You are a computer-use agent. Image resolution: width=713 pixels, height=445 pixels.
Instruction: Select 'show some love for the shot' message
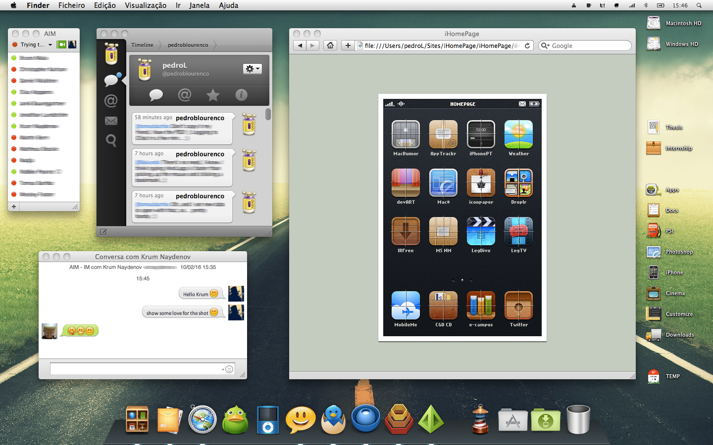point(183,312)
